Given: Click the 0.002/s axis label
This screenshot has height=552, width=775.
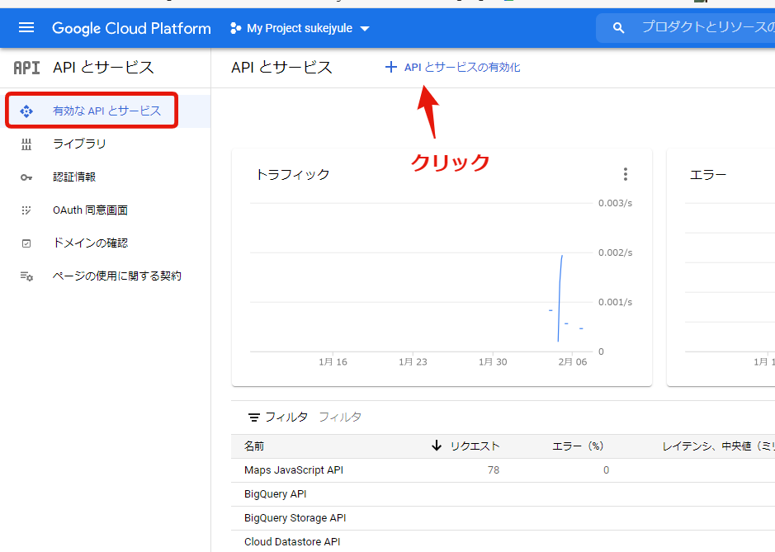Looking at the screenshot, I should click(615, 252).
